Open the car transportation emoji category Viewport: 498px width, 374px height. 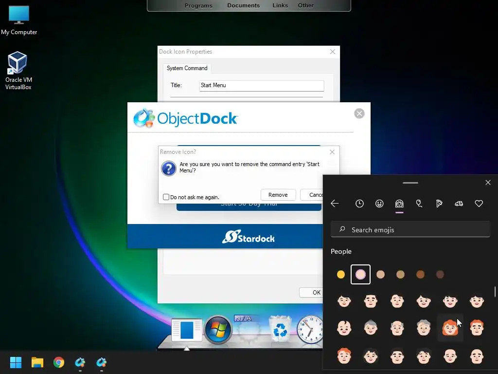pos(459,204)
